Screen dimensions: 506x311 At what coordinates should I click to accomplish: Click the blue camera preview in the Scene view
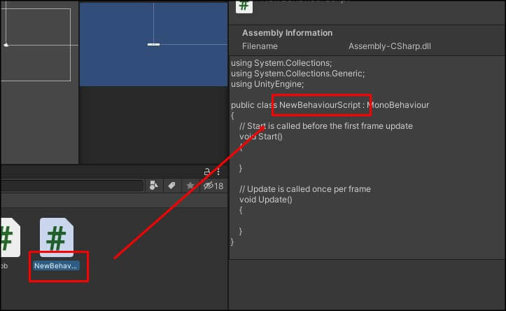[x=153, y=45]
